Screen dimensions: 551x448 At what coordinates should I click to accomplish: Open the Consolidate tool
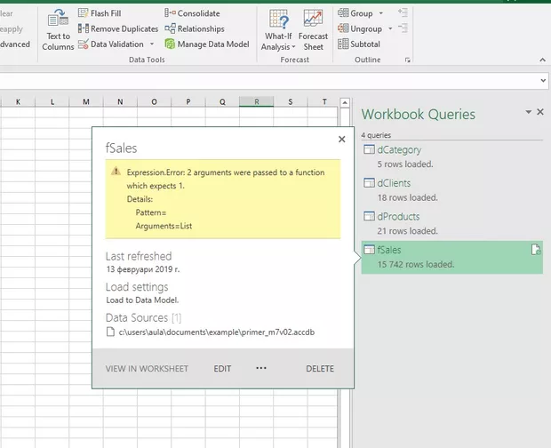[198, 13]
